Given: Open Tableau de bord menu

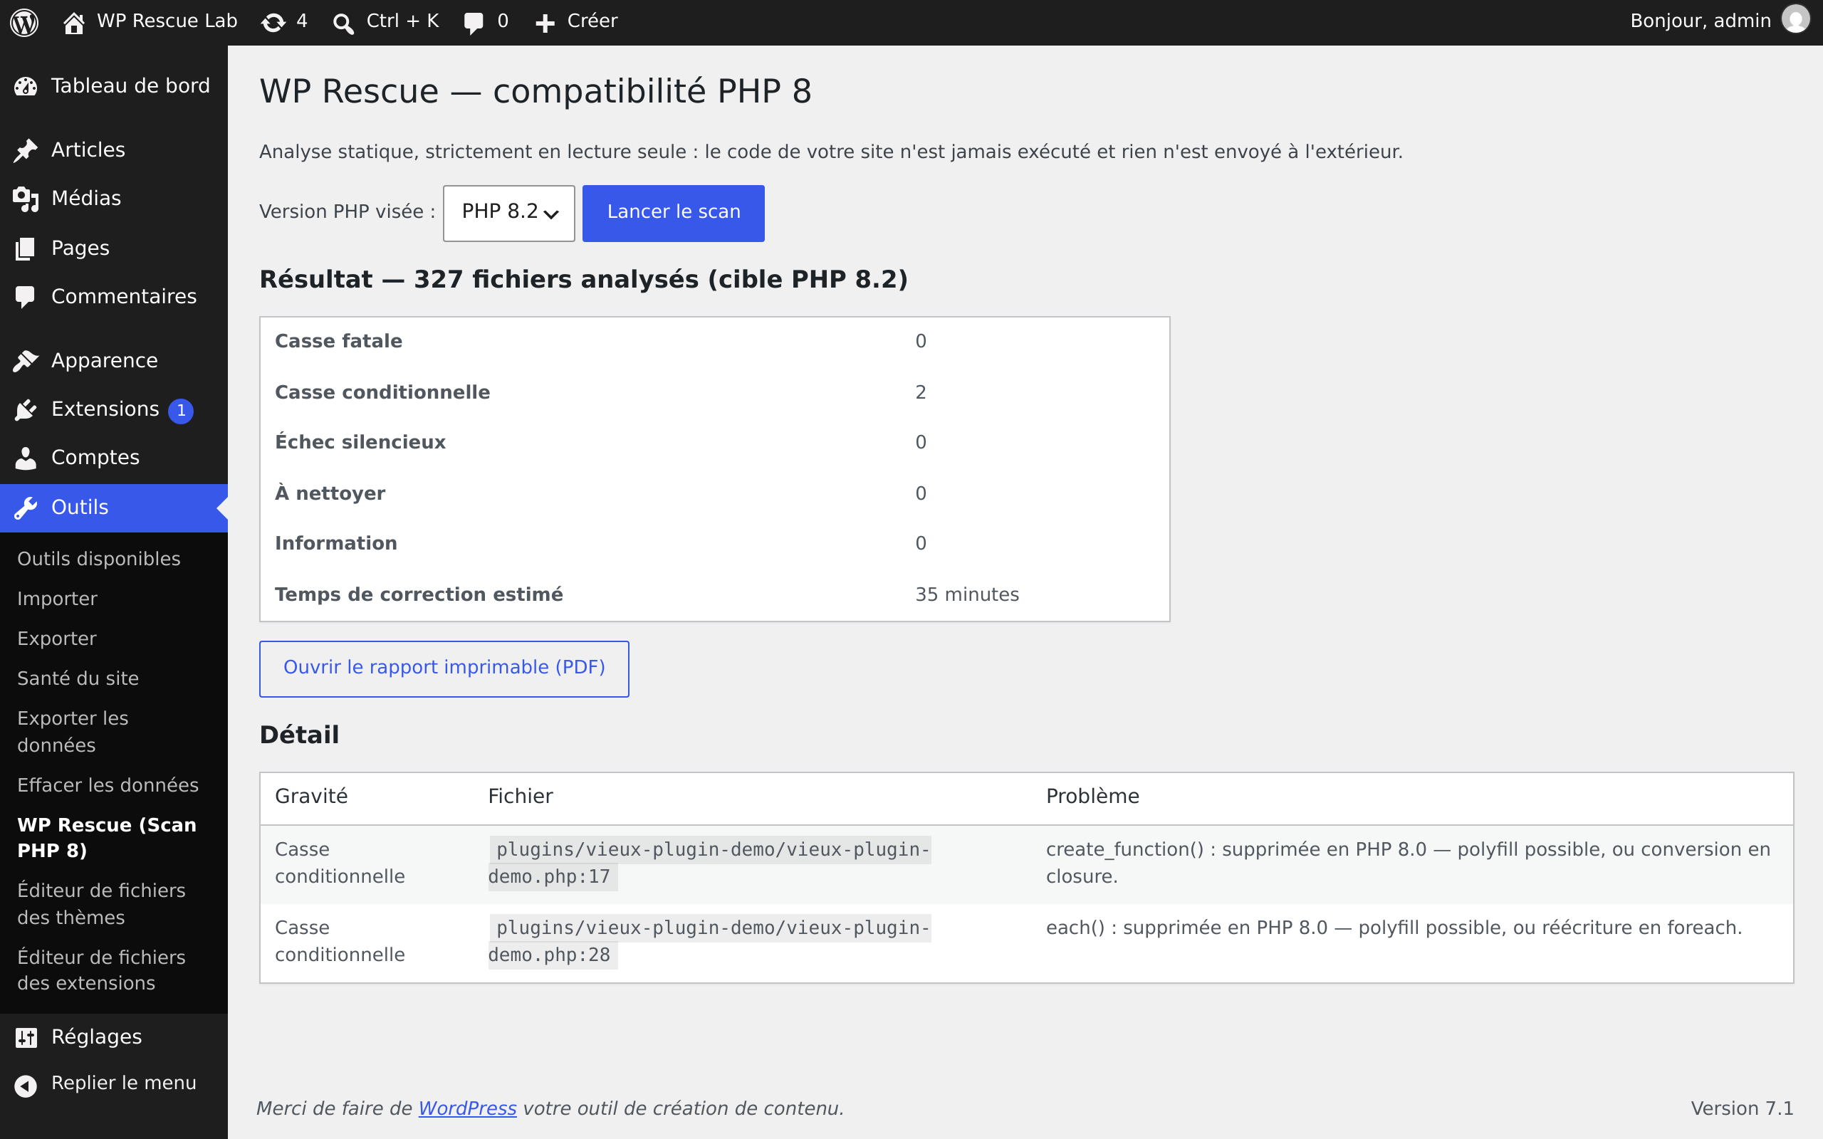Looking at the screenshot, I should (114, 87).
